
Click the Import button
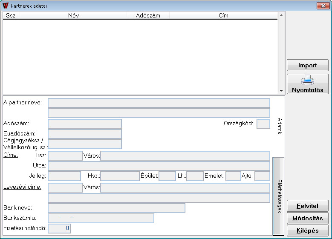tap(307, 65)
